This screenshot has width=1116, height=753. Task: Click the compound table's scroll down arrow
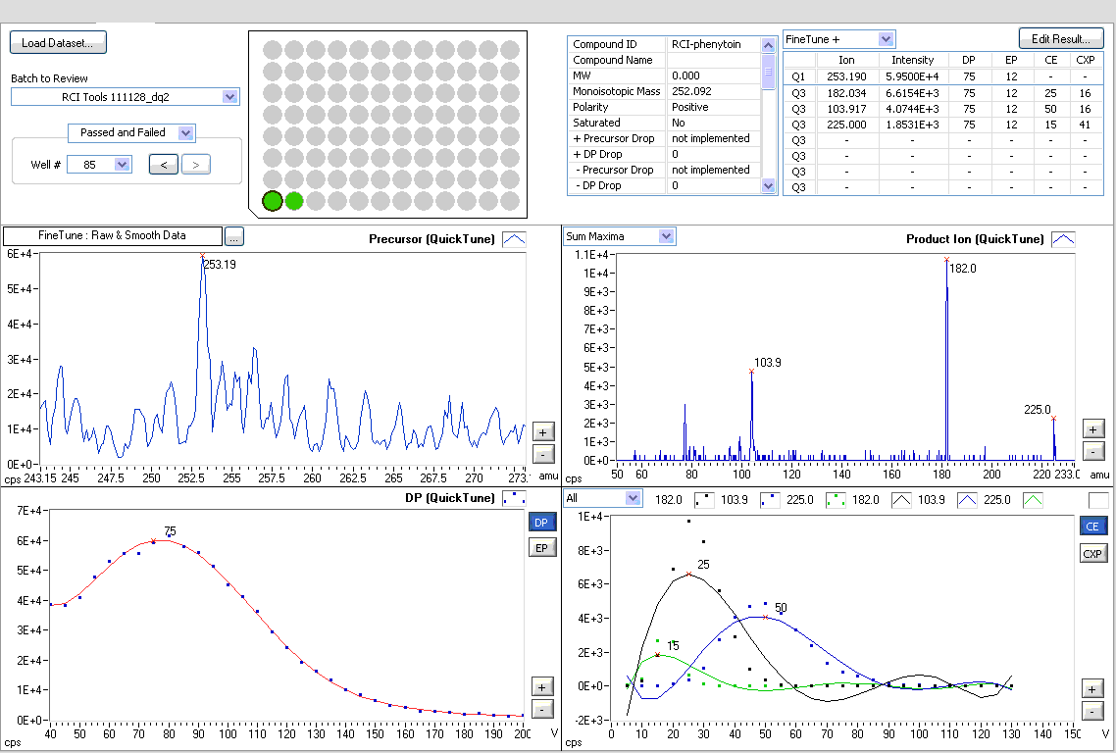(768, 185)
